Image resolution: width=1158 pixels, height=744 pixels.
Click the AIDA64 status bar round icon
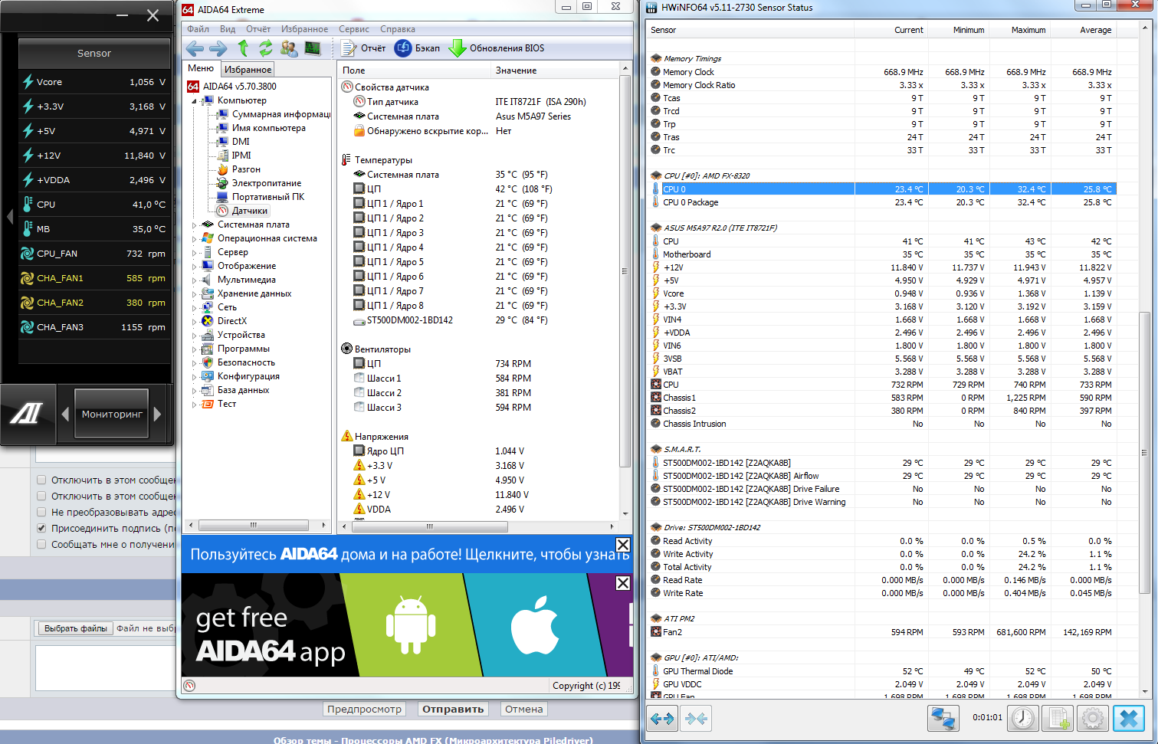click(189, 686)
